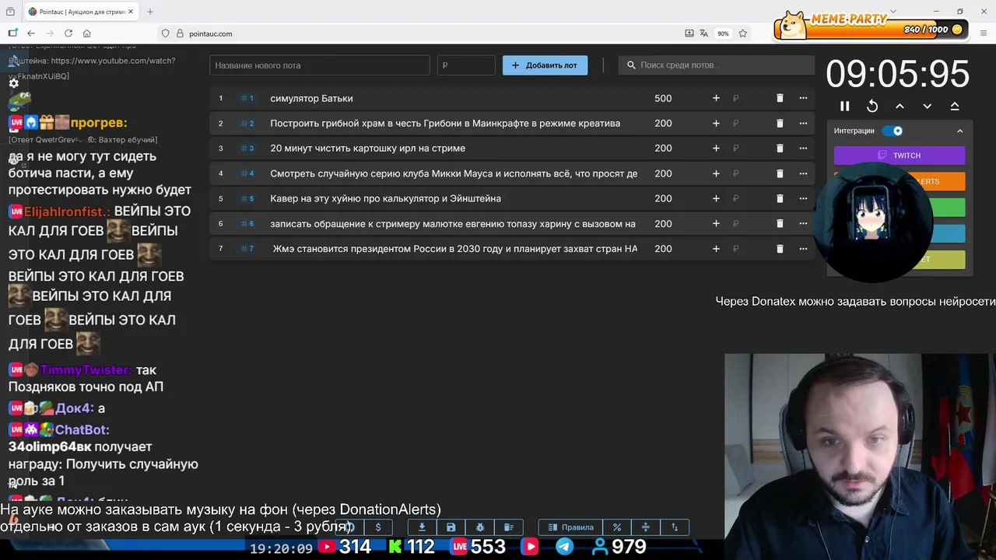Reload the browser page
The image size is (996, 560).
click(x=68, y=33)
